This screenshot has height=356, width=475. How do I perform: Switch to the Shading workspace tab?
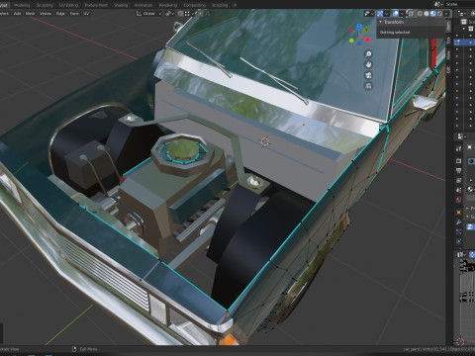[121, 5]
